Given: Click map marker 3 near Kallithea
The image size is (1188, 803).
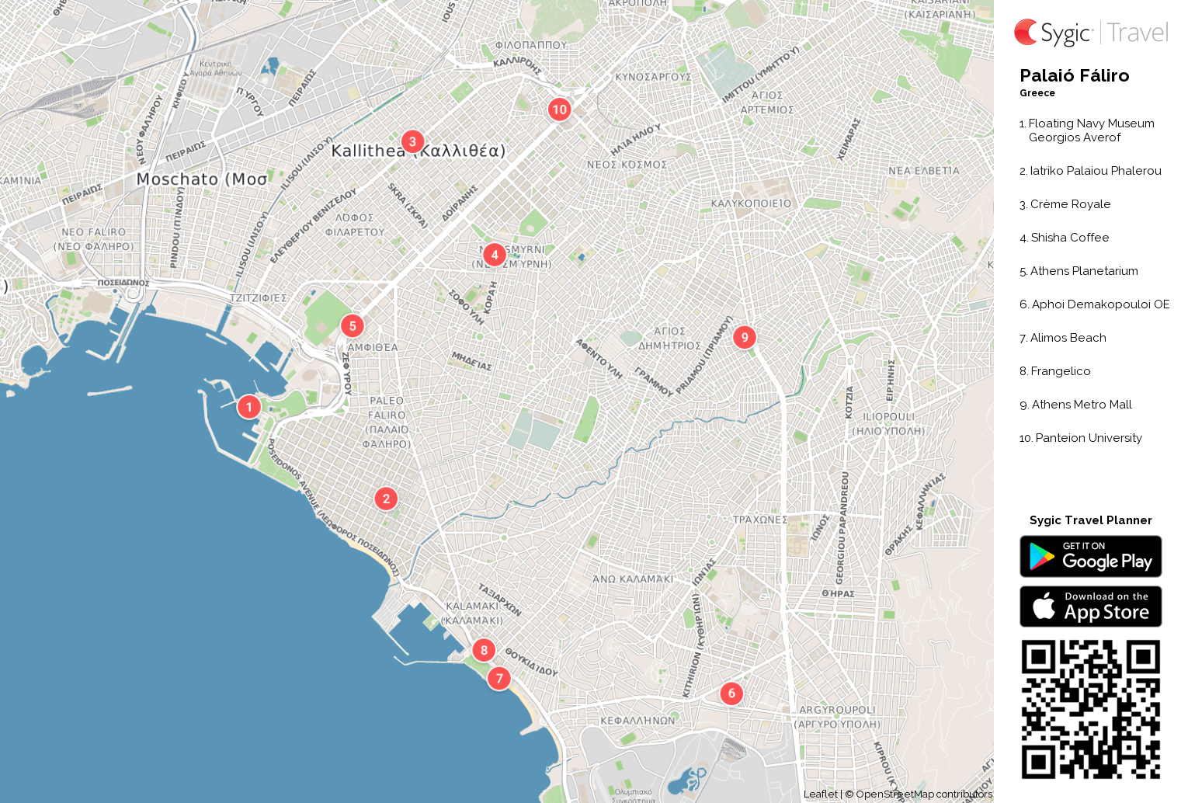Looking at the screenshot, I should 412,141.
